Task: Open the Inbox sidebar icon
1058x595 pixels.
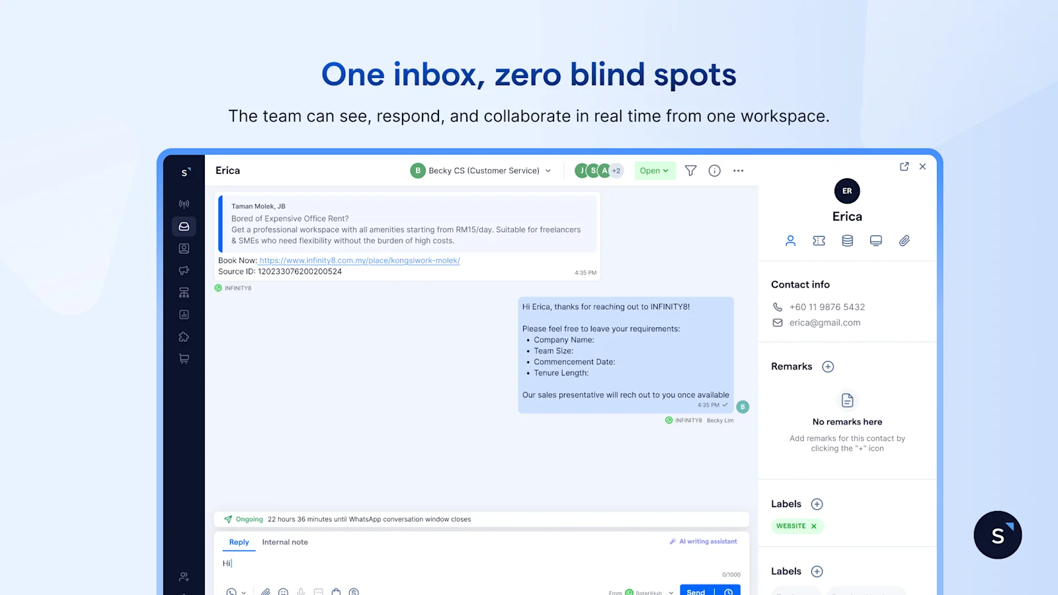Action: [184, 226]
